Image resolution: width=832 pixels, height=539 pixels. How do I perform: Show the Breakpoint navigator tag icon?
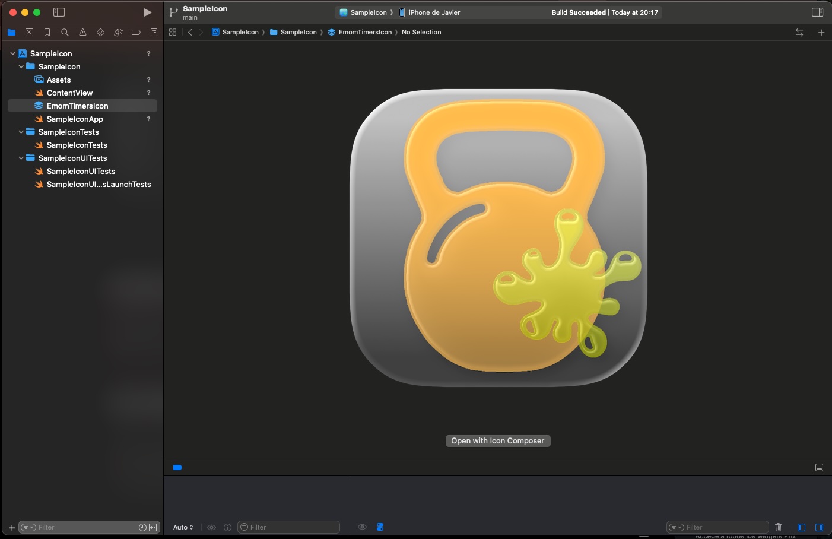[136, 32]
